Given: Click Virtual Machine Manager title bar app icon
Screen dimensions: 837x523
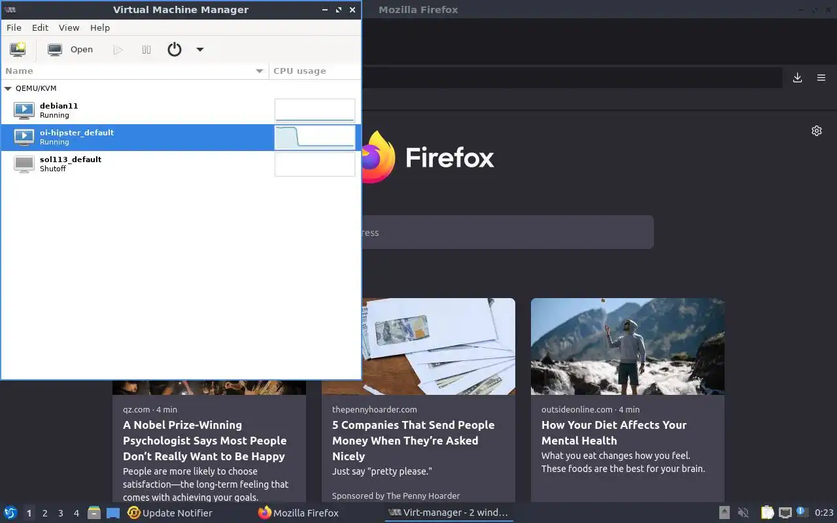Looking at the screenshot, I should [10, 10].
